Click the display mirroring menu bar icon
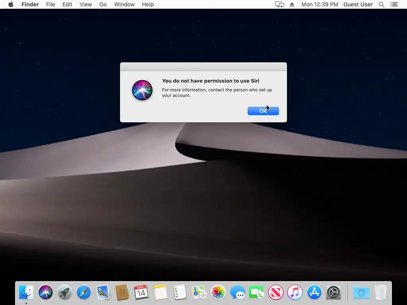This screenshot has width=407, height=305. pos(279,4)
